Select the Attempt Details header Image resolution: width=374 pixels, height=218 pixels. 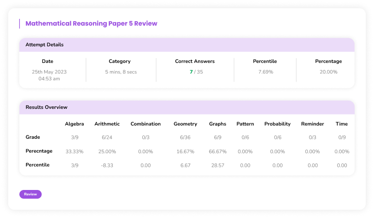[x=45, y=45]
